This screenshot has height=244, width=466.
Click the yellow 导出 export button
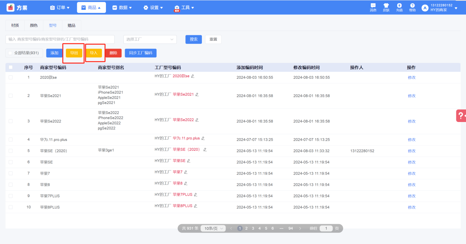click(x=74, y=53)
